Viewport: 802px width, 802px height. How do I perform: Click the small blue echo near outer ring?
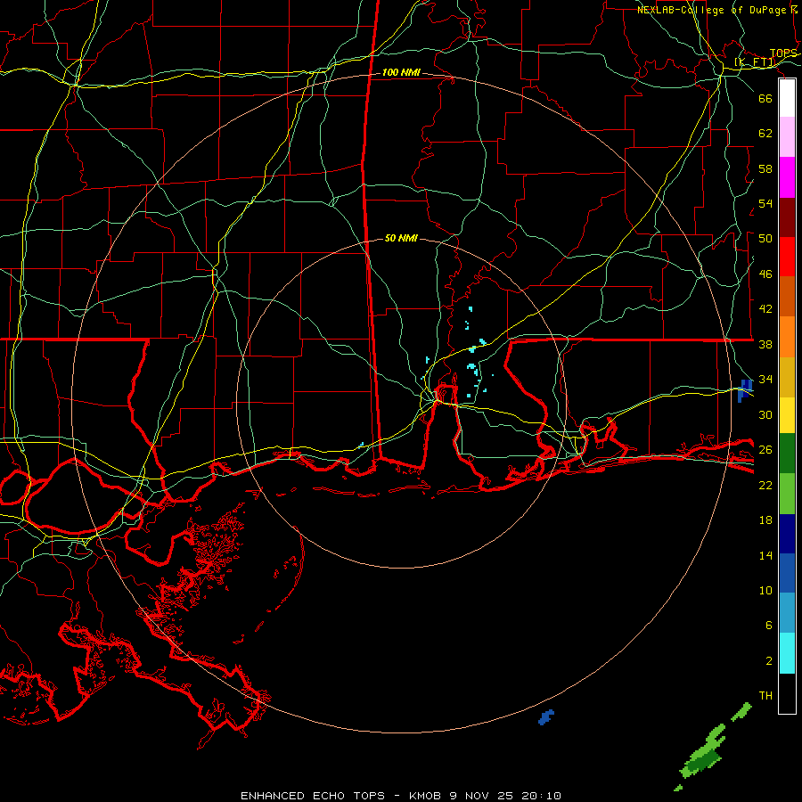[545, 717]
